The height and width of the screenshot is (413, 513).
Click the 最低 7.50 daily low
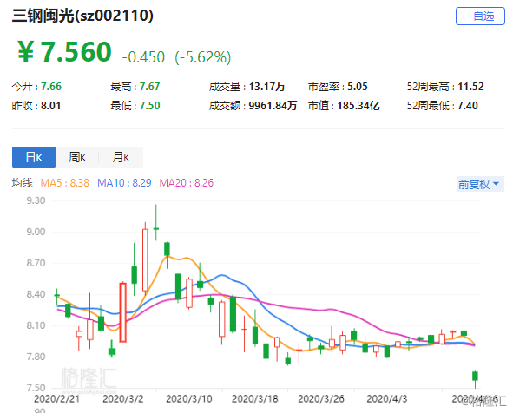[x=135, y=106]
